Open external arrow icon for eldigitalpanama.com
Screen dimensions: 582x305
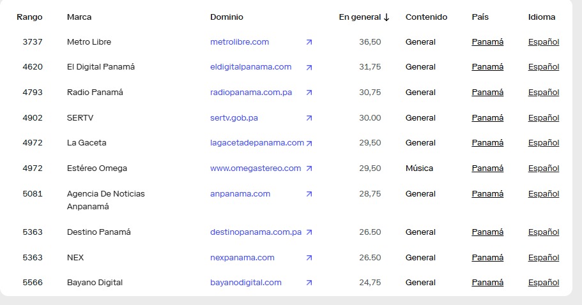point(309,67)
